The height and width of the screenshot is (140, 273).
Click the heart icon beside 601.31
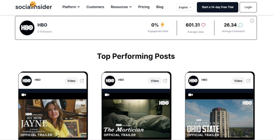tap(203, 25)
